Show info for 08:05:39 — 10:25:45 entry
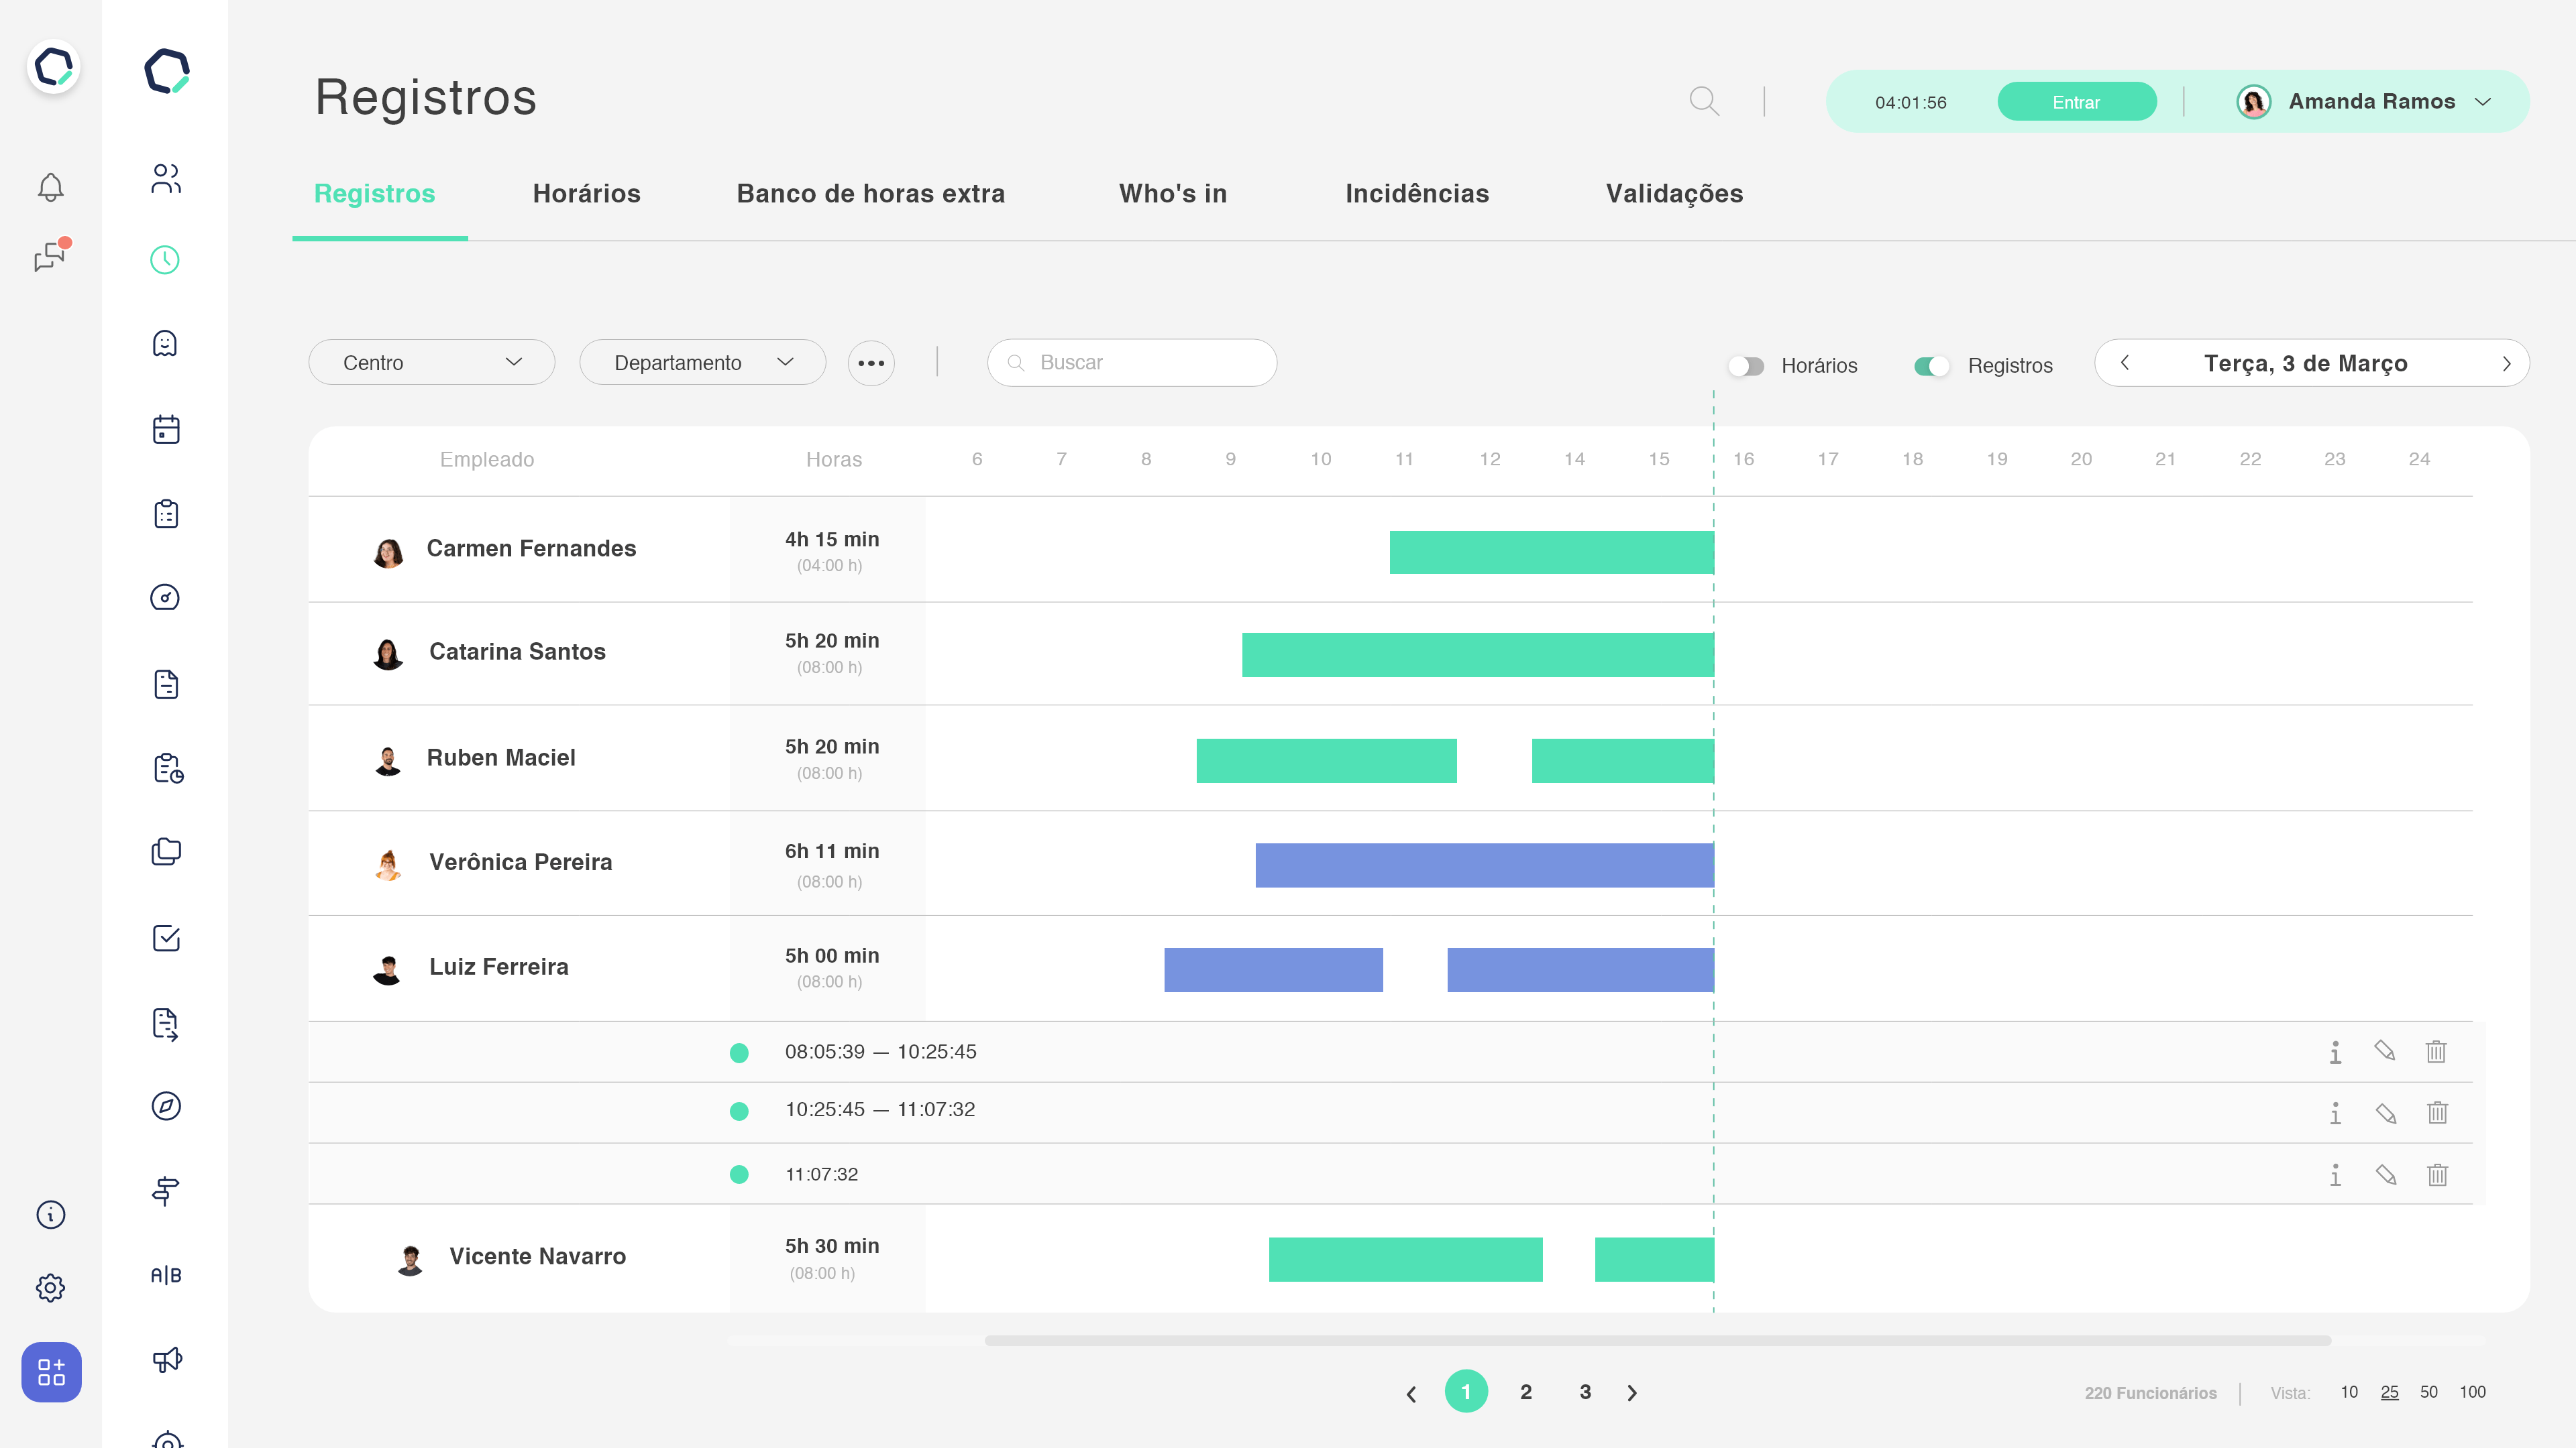 pyautogui.click(x=2335, y=1052)
